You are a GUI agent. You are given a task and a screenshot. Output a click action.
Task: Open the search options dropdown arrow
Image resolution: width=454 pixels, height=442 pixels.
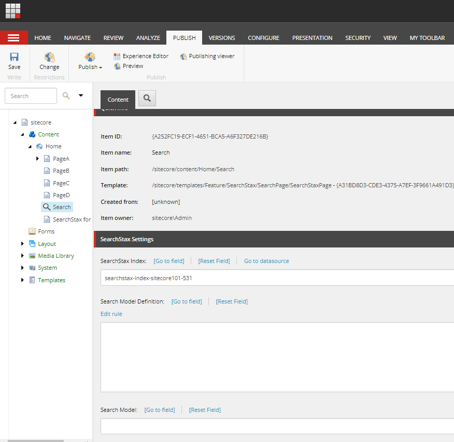click(x=81, y=95)
